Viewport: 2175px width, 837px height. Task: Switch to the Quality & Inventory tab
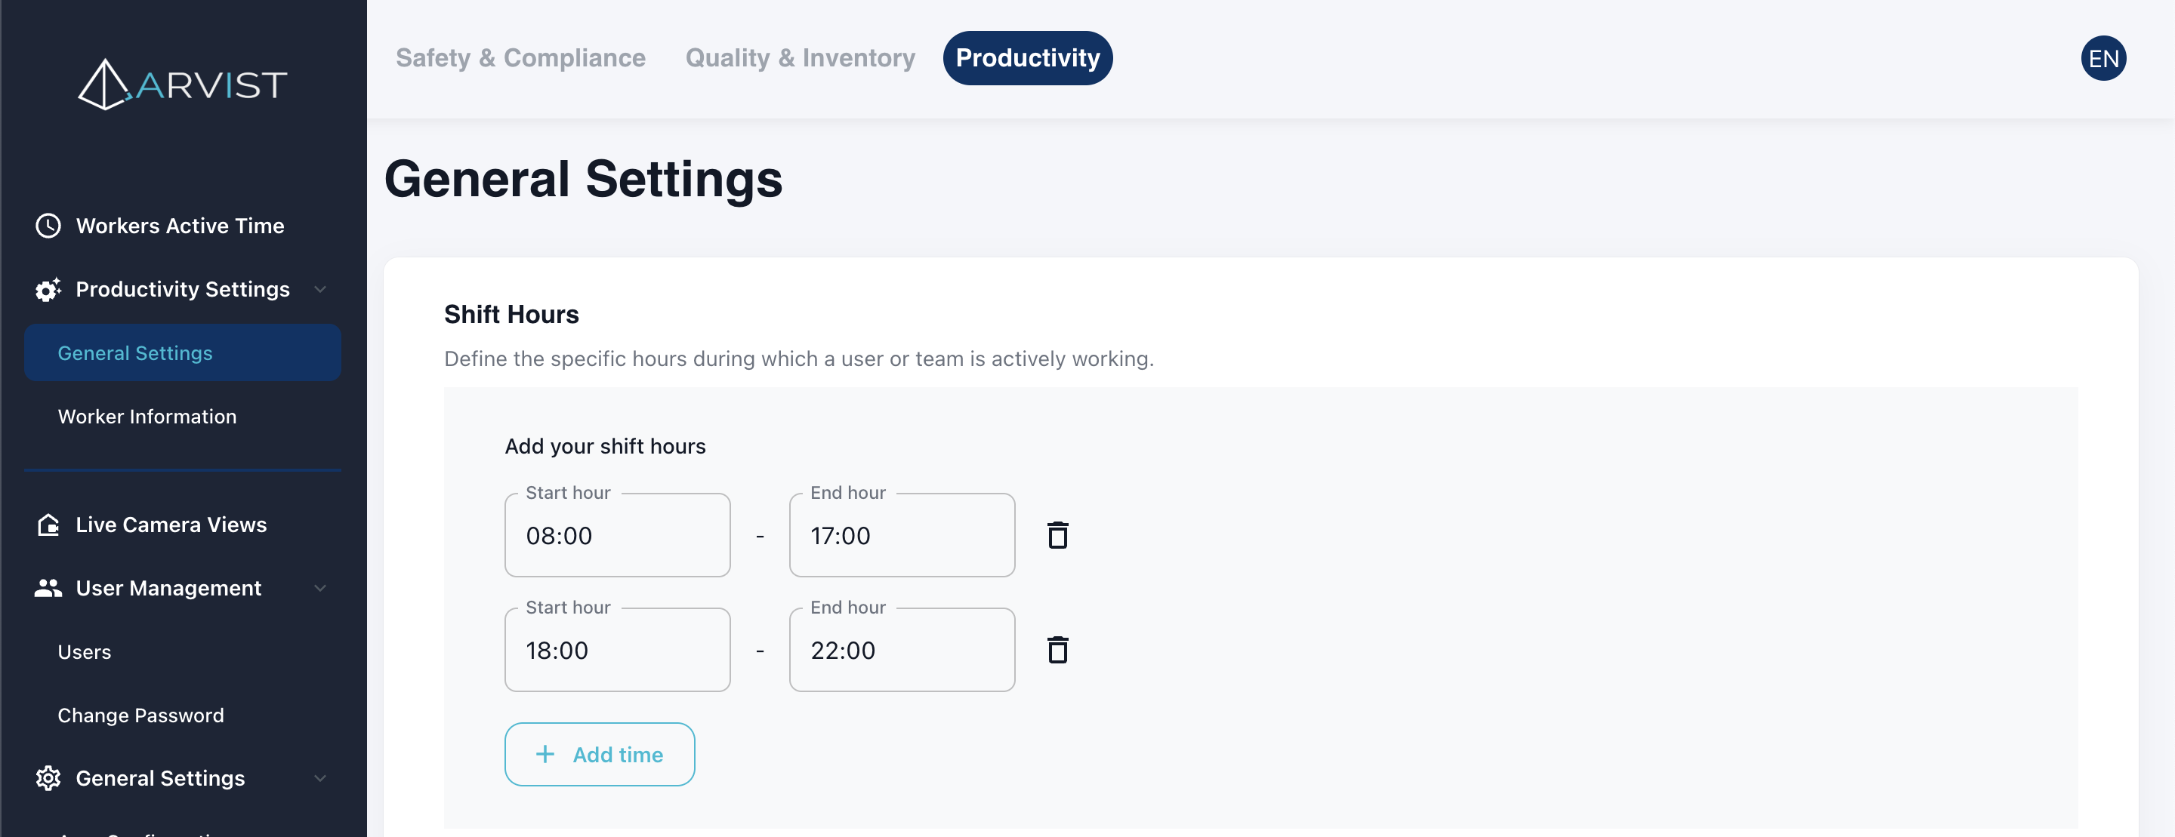pyautogui.click(x=800, y=58)
